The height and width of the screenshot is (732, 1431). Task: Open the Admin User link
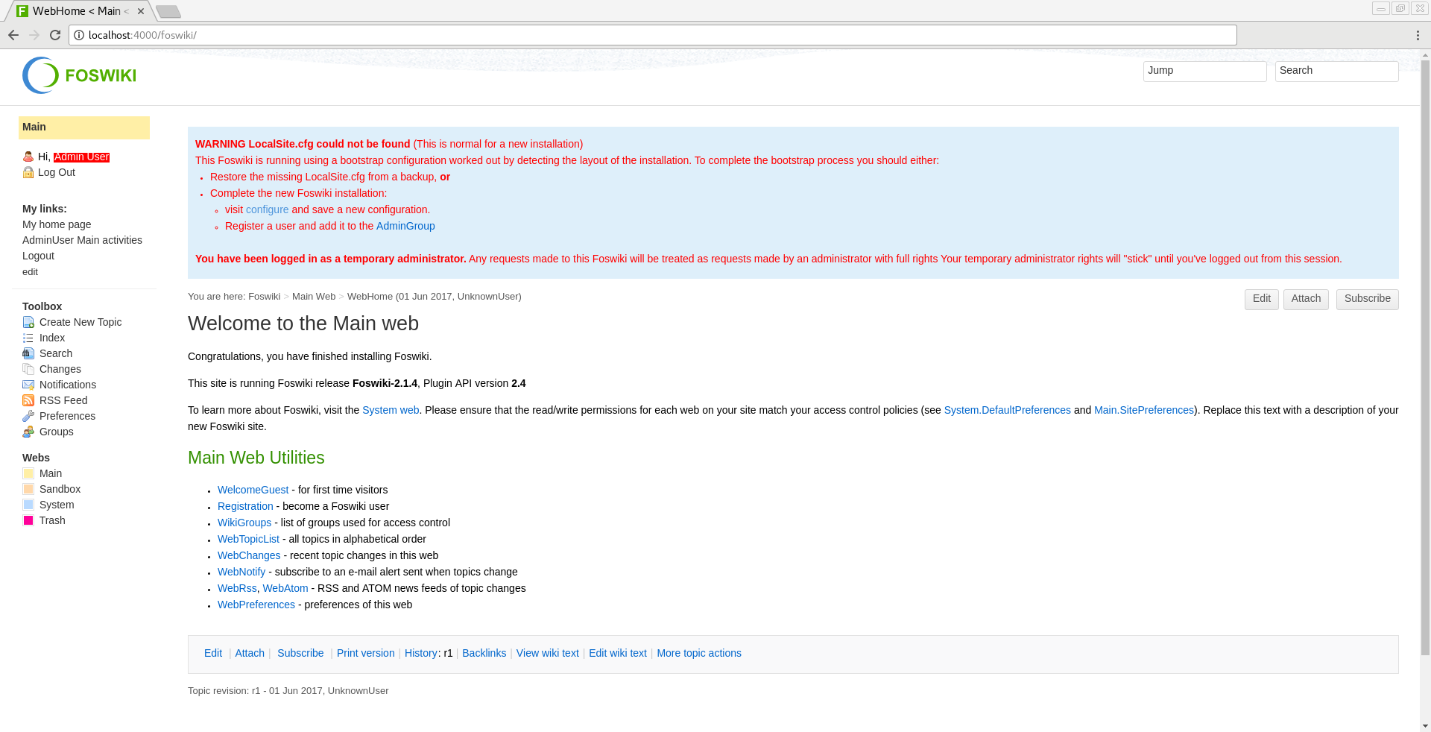click(x=81, y=157)
